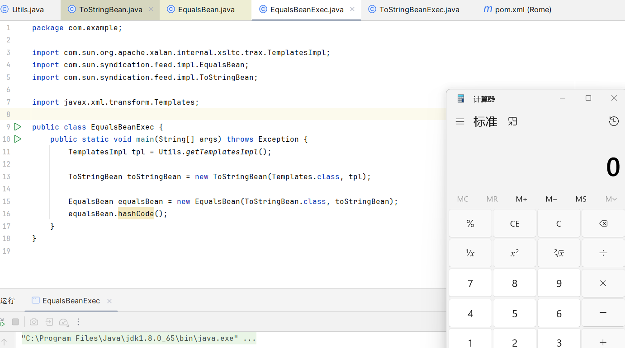Switch to the Utils.java editor tab
Viewport: 625px width, 348px height.
point(23,9)
